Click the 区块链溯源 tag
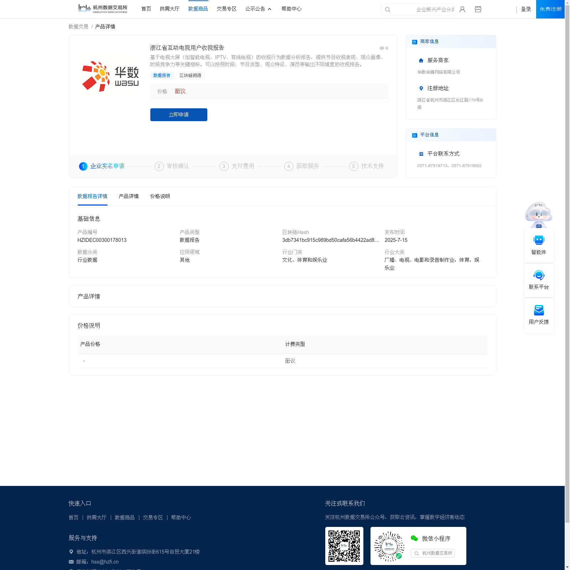The width and height of the screenshot is (570, 570). pos(190,76)
